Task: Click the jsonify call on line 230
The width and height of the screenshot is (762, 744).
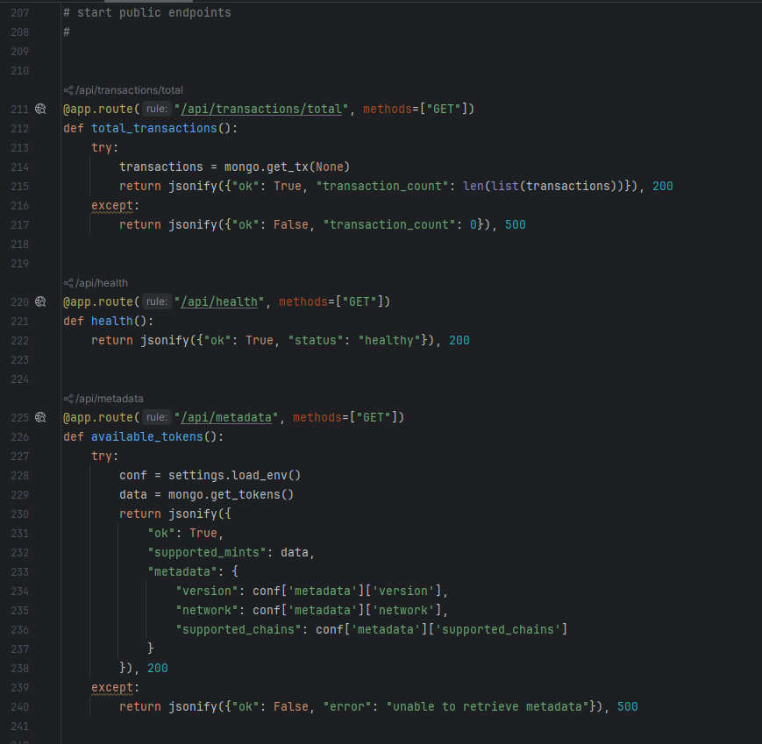Action: (x=192, y=514)
